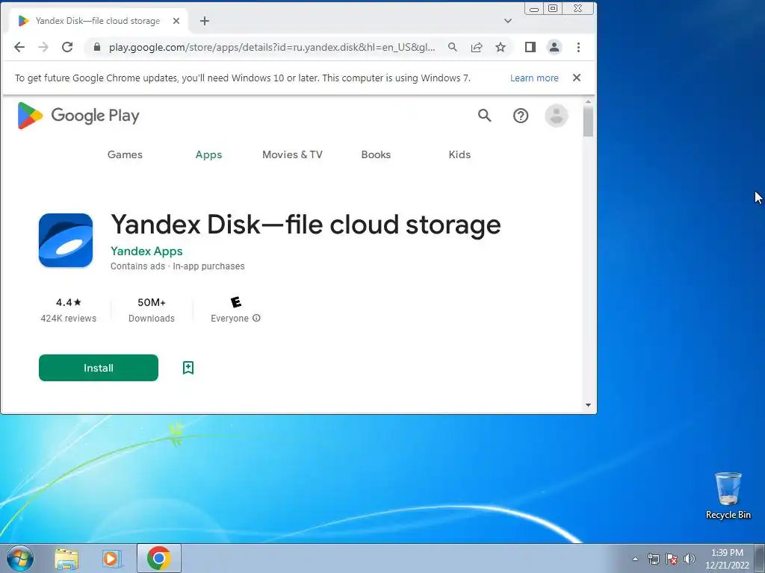765x573 pixels.
Task: Open the Learn more link
Action: (x=534, y=78)
